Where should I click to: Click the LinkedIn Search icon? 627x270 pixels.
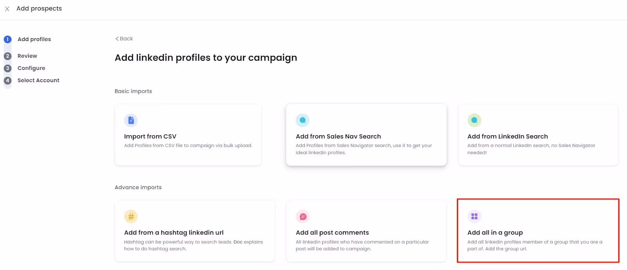[x=474, y=120]
